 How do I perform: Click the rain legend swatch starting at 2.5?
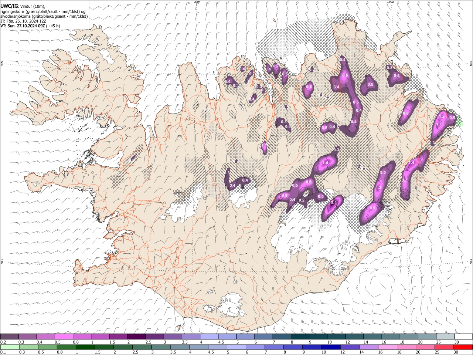[x=142, y=347]
